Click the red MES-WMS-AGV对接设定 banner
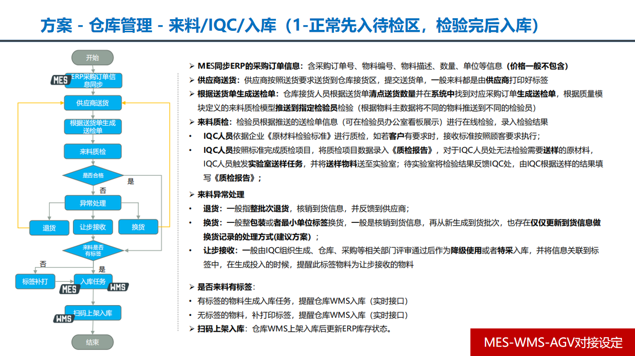 coord(553,342)
